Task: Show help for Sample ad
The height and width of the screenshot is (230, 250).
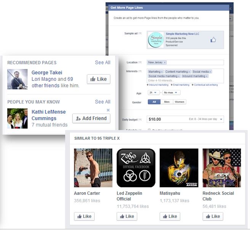Action: 140,33
